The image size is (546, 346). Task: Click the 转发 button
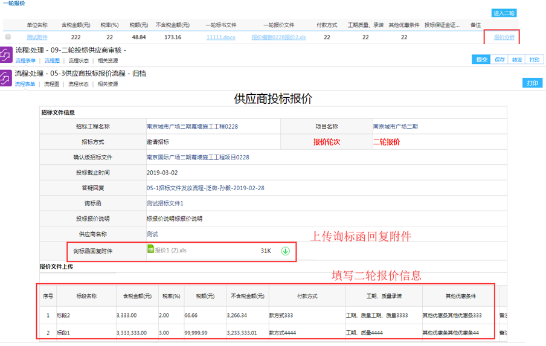coord(517,60)
